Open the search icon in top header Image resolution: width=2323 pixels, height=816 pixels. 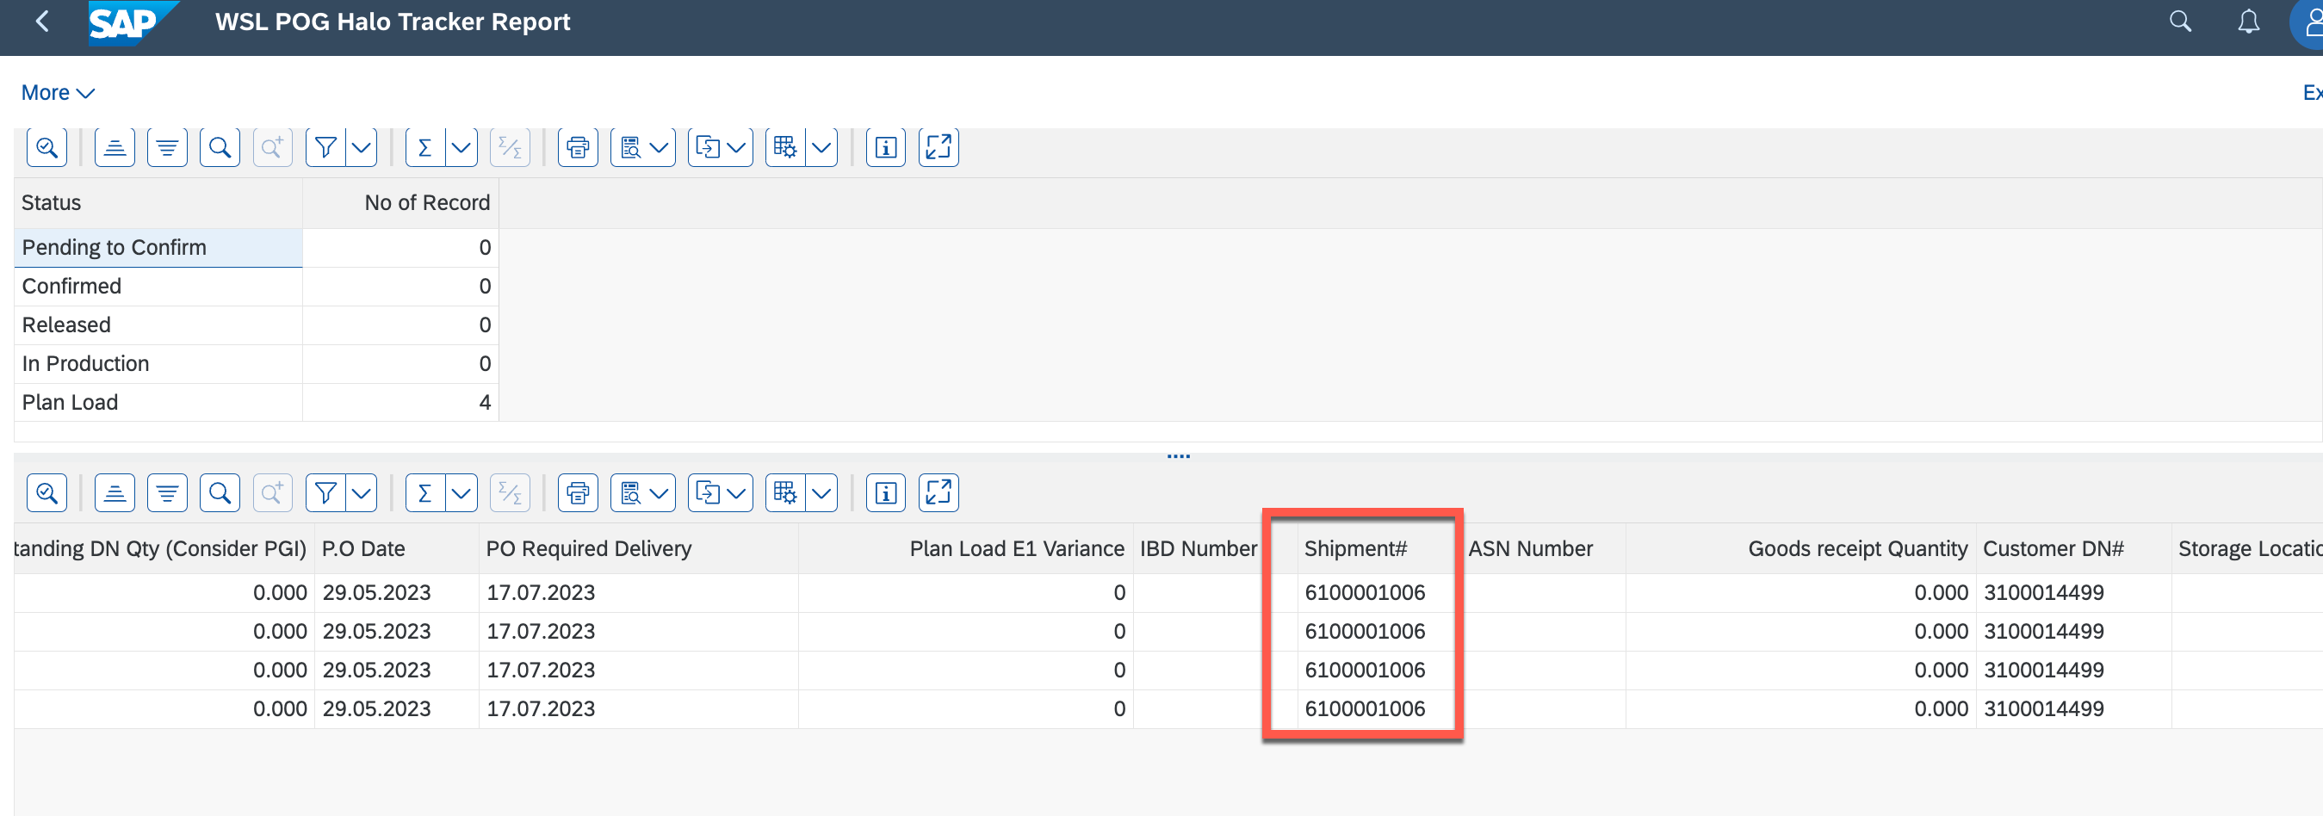pos(2179,22)
